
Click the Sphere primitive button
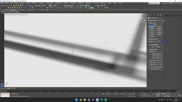(152, 29)
